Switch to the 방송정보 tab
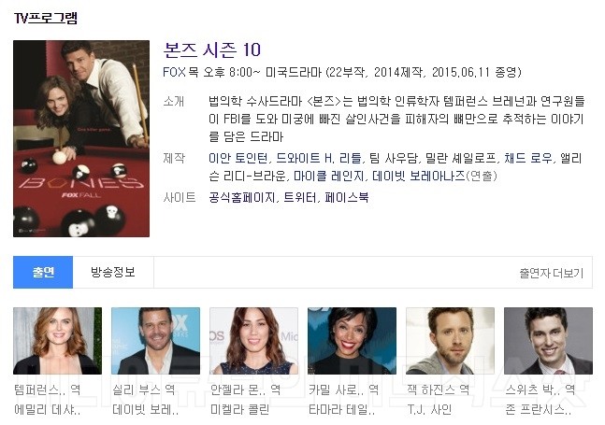 pos(113,272)
